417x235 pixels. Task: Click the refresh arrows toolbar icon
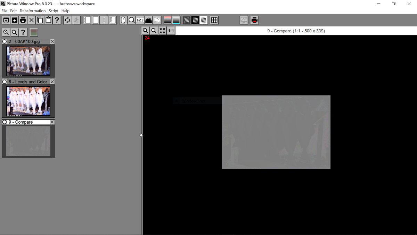[67, 20]
